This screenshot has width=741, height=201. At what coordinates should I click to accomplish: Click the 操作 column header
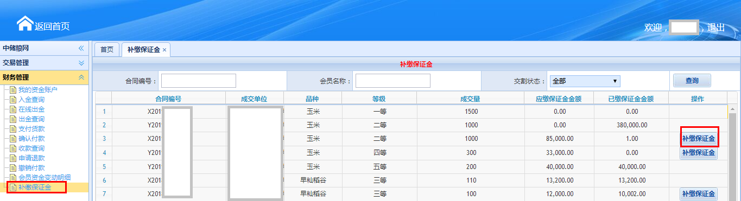(x=698, y=99)
